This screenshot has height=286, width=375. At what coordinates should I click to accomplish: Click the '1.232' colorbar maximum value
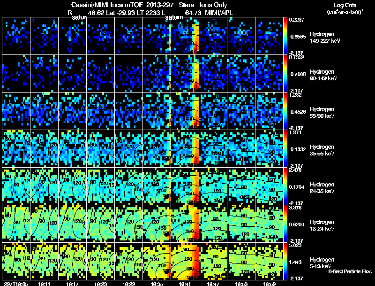(x=295, y=94)
